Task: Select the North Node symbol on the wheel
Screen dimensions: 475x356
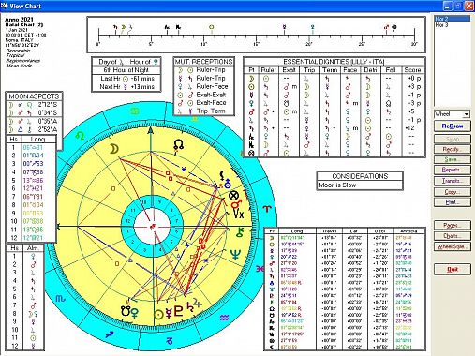Action: (x=178, y=144)
